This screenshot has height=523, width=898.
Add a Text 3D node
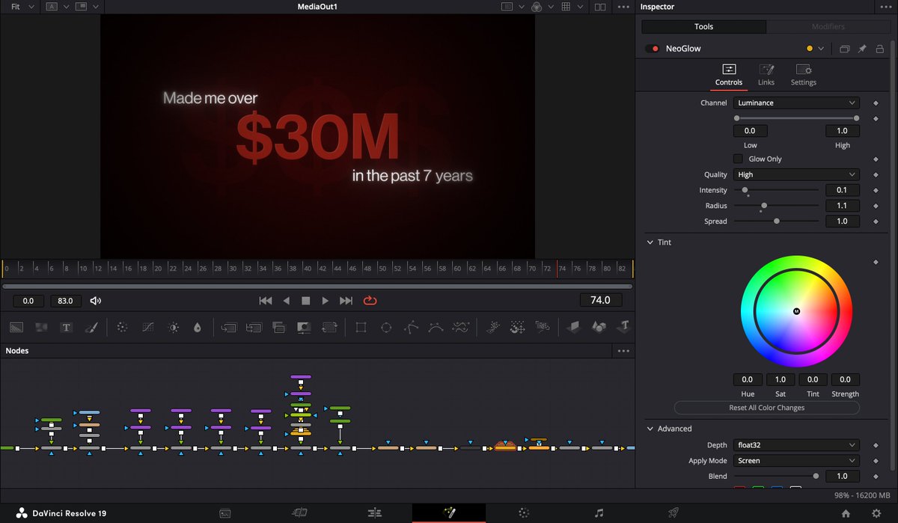(x=624, y=327)
